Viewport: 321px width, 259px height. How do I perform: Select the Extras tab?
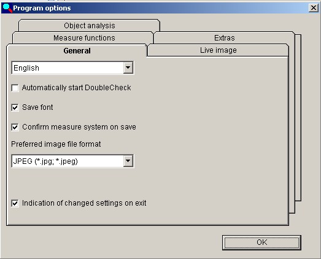pyautogui.click(x=225, y=38)
